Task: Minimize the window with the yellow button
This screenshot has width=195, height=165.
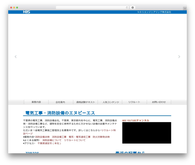Action: (14, 7)
